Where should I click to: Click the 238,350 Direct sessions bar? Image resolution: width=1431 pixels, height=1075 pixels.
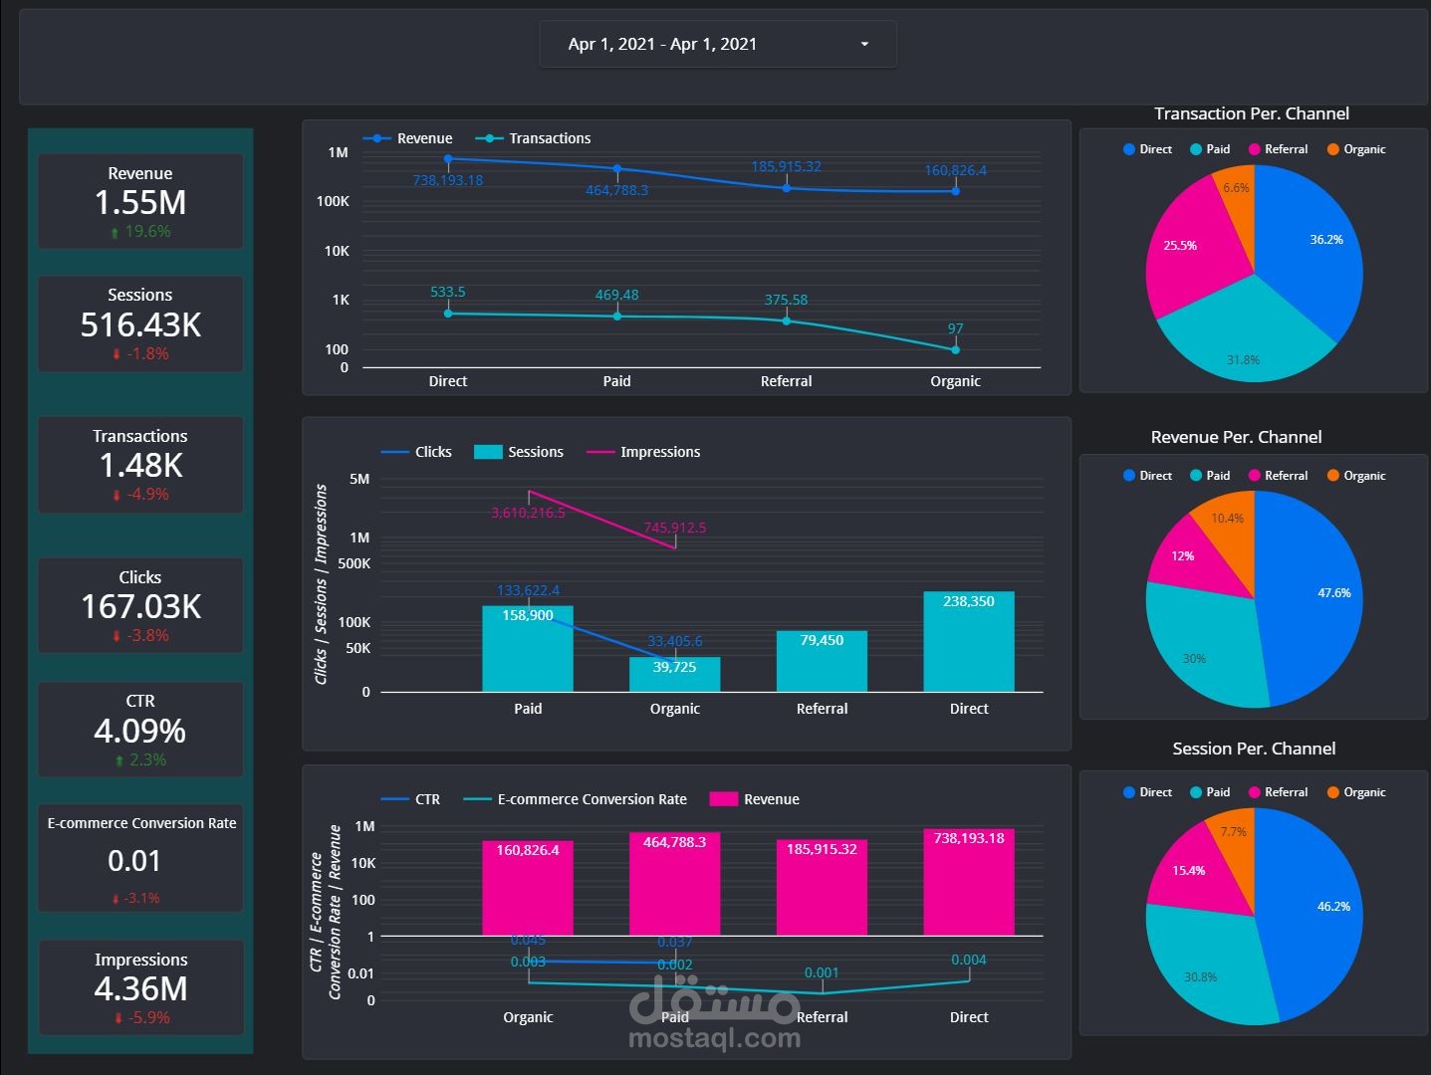click(969, 642)
